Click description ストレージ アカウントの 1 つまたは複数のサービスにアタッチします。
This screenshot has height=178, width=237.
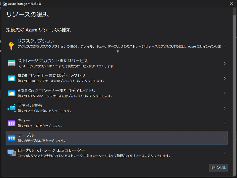tap(67, 66)
